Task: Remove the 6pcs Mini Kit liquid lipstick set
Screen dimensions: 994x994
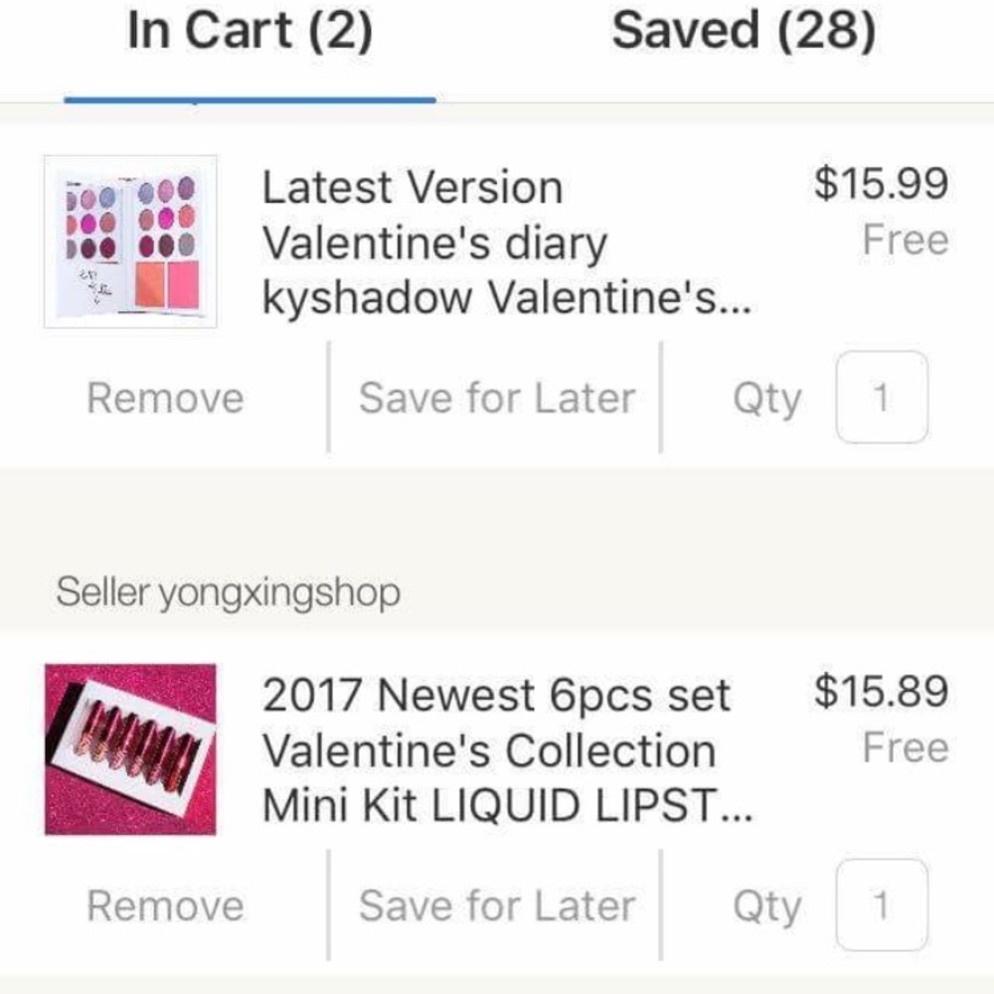Action: click(x=164, y=906)
